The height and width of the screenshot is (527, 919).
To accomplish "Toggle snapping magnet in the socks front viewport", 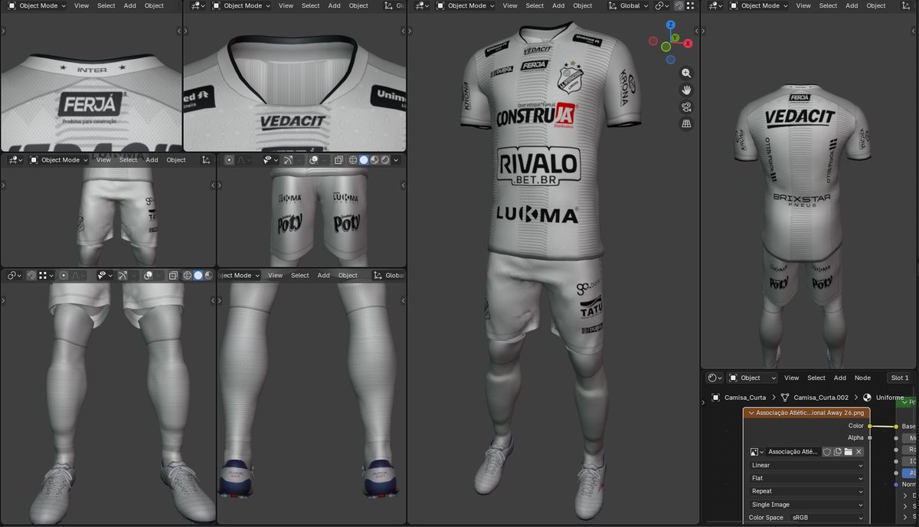I will (31, 275).
